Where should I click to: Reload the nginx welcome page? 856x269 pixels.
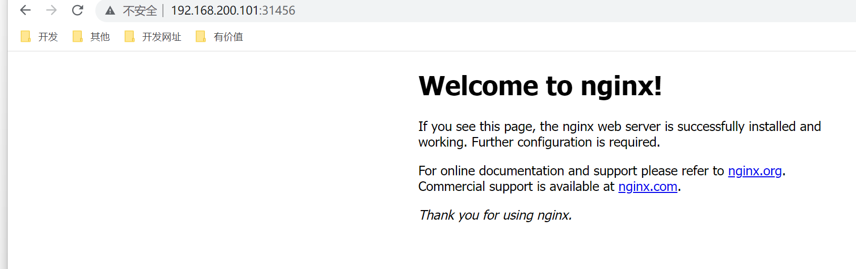[77, 10]
